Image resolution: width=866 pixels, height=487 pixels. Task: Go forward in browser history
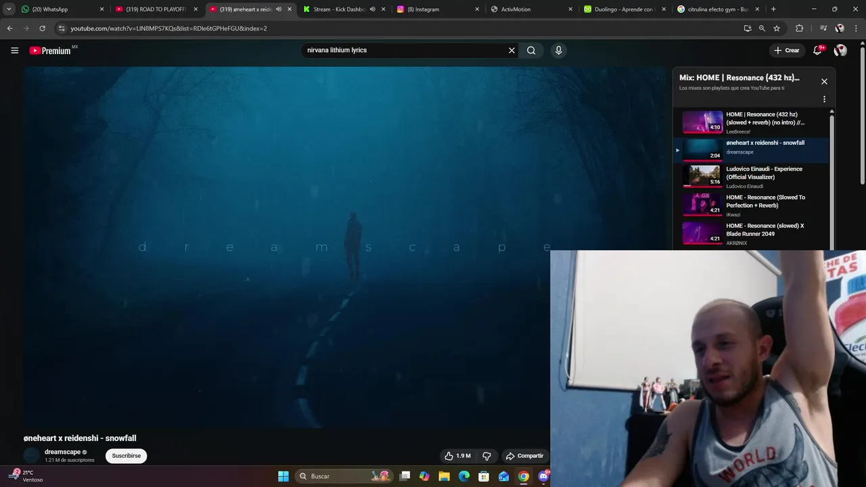(26, 28)
